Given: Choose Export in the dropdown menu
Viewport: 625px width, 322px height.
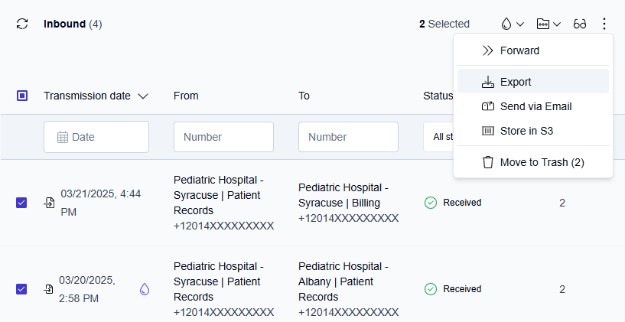Looking at the screenshot, I should tap(516, 82).
